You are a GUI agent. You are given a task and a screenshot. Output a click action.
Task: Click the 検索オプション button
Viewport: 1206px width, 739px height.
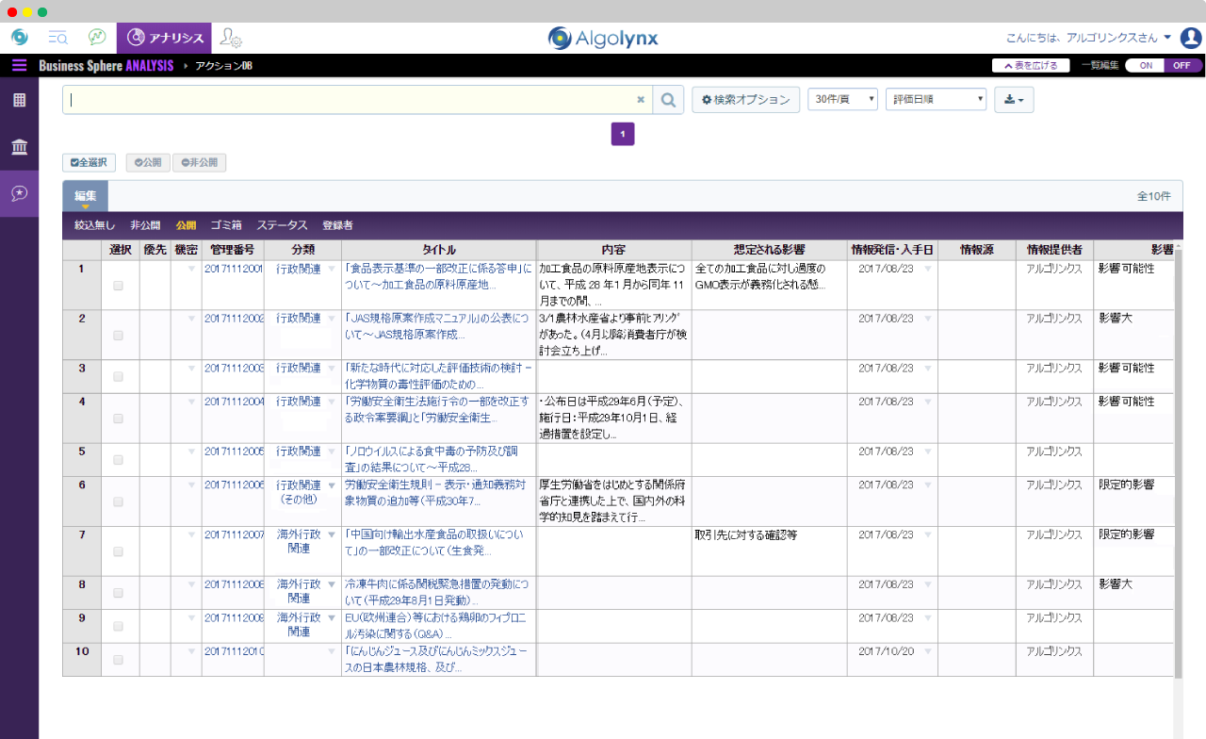(x=745, y=100)
